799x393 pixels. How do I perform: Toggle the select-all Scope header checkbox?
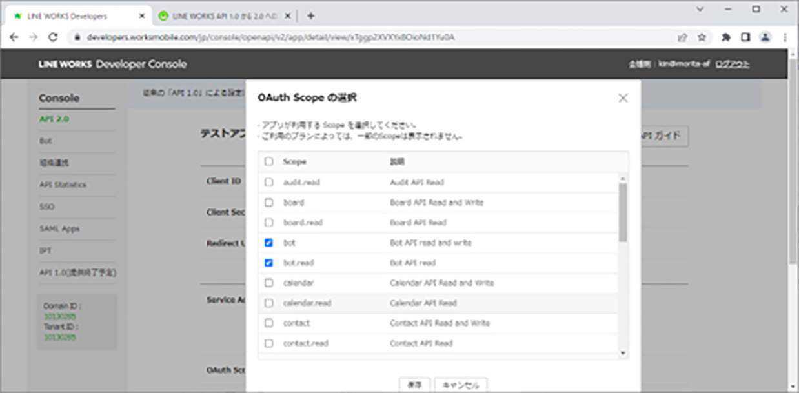tap(269, 161)
